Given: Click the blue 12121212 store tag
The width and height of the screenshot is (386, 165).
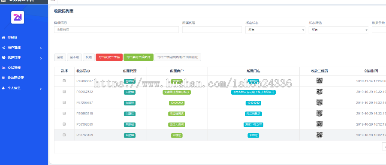Looking at the screenshot, I should 253,103.
